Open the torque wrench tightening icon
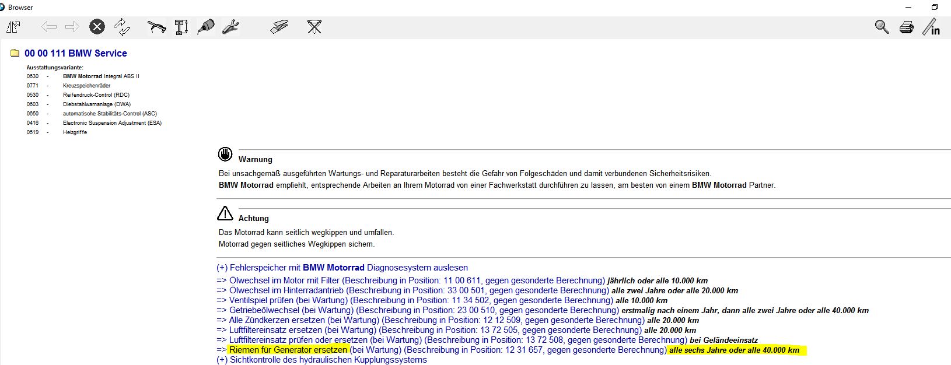Screen dimensions: 951x365 156,27
